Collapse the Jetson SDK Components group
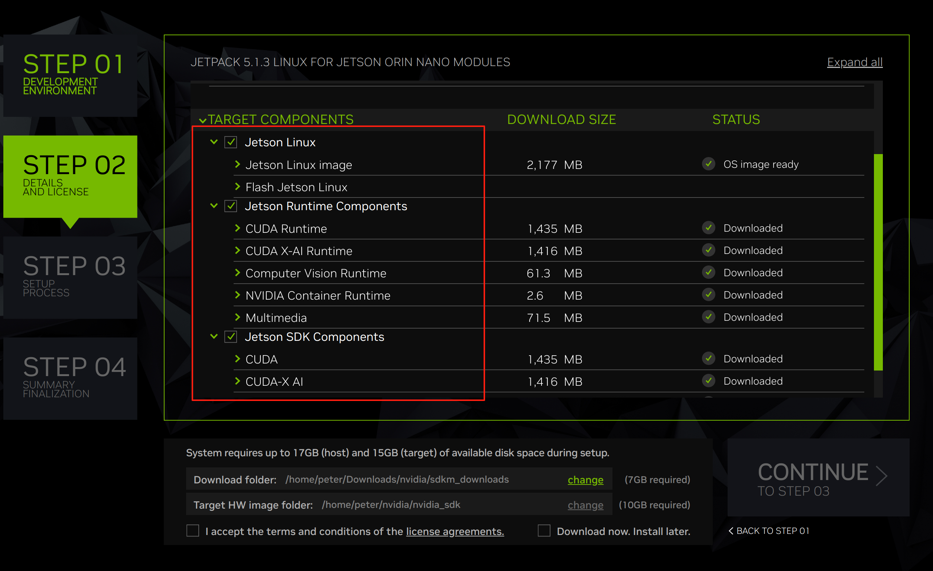This screenshot has height=571, width=933. click(x=214, y=336)
